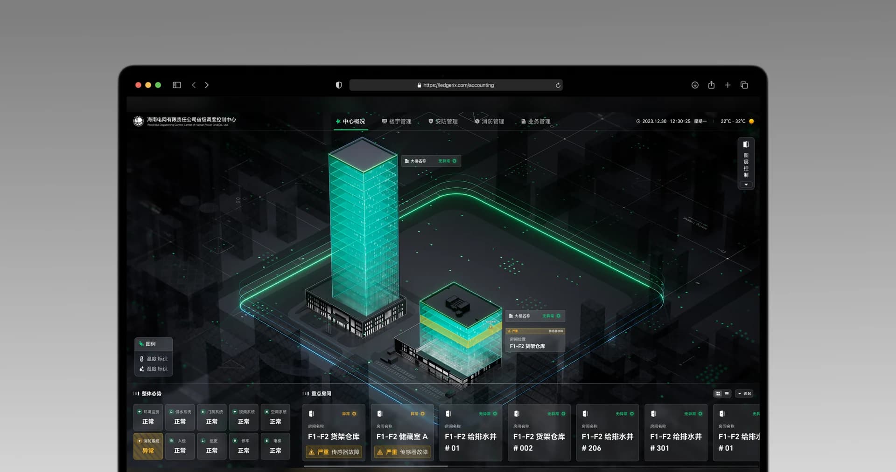This screenshot has height=472, width=896.
Task: Click the horizontal scrollbar under room cards
Action: pyautogui.click(x=376, y=465)
